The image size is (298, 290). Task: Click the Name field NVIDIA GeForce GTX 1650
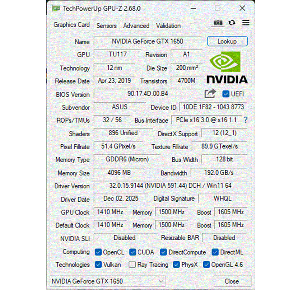tap(148, 41)
